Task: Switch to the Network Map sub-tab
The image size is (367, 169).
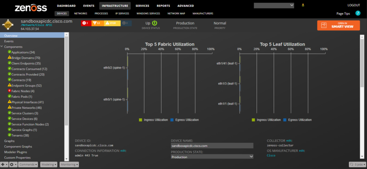Action: (176, 14)
